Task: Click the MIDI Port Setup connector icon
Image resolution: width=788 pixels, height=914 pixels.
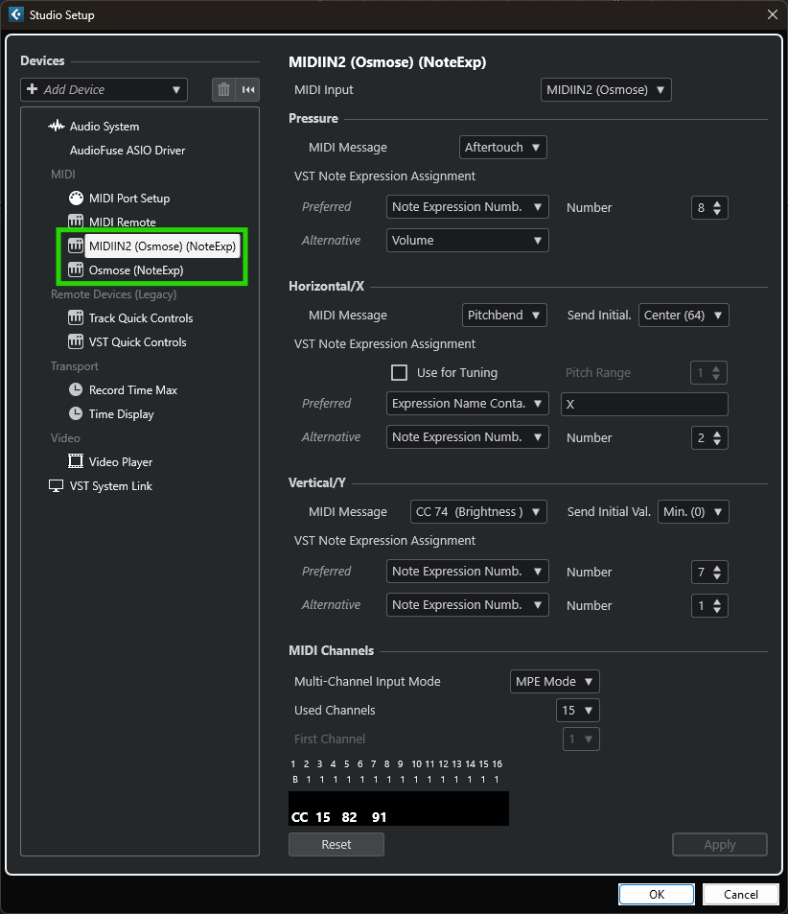Action: pyautogui.click(x=76, y=199)
